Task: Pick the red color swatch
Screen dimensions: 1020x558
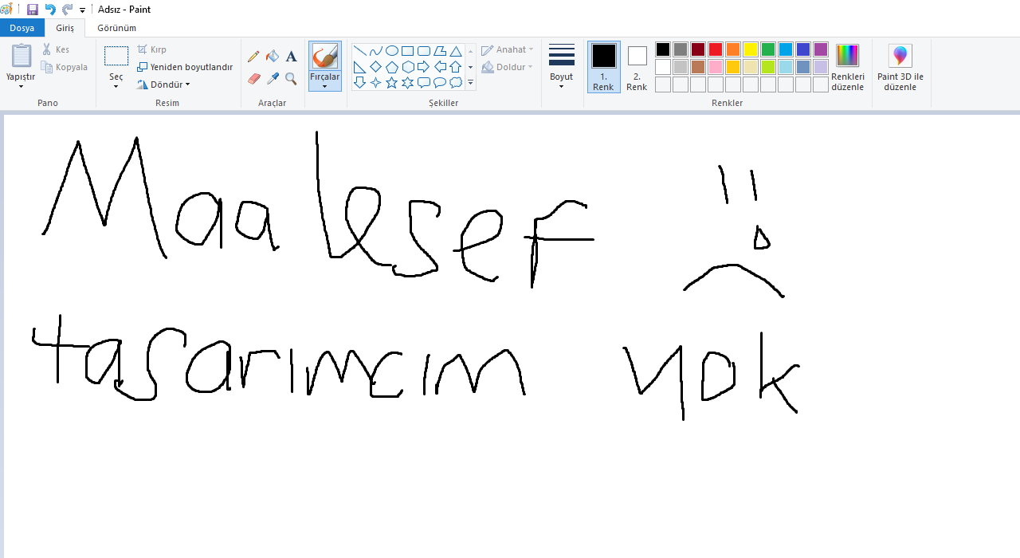Action: coord(715,49)
